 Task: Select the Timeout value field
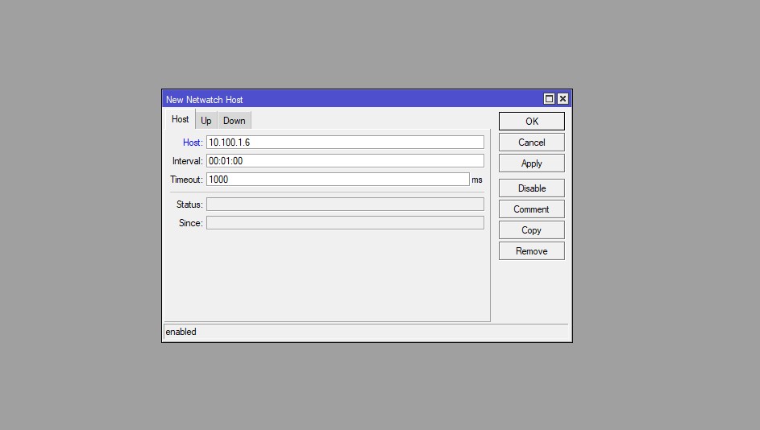[338, 180]
